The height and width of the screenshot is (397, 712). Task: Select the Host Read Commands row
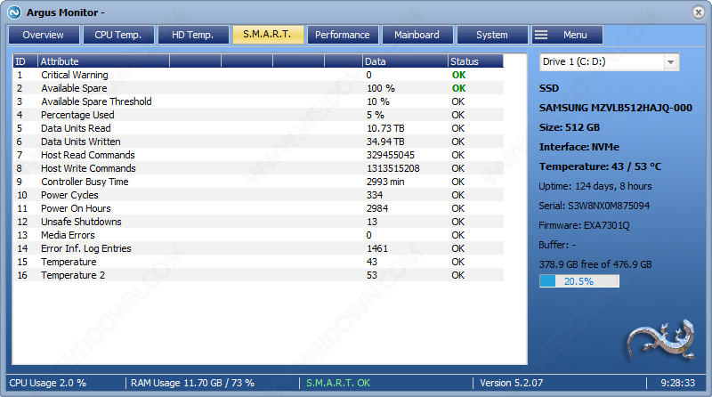coord(258,155)
